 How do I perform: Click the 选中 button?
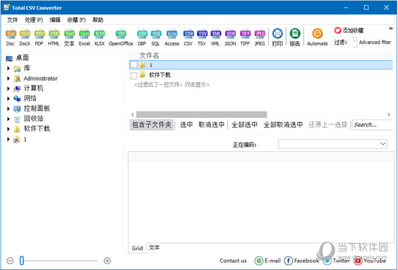click(x=186, y=125)
